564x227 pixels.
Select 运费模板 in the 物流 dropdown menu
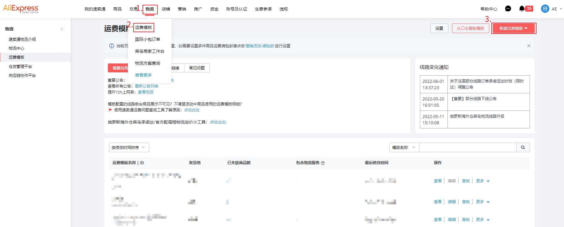143,27
